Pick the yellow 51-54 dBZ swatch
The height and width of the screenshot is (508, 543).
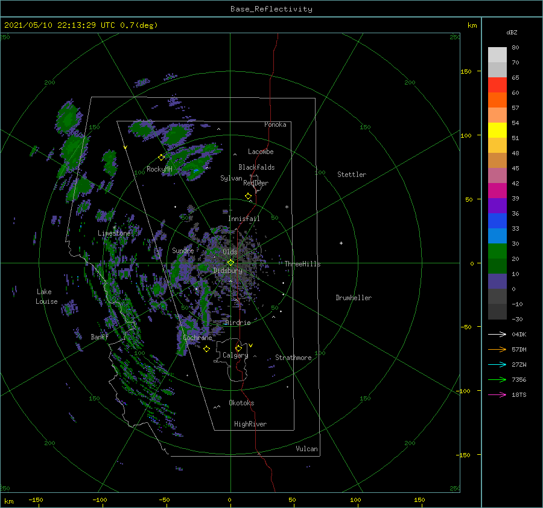497,130
